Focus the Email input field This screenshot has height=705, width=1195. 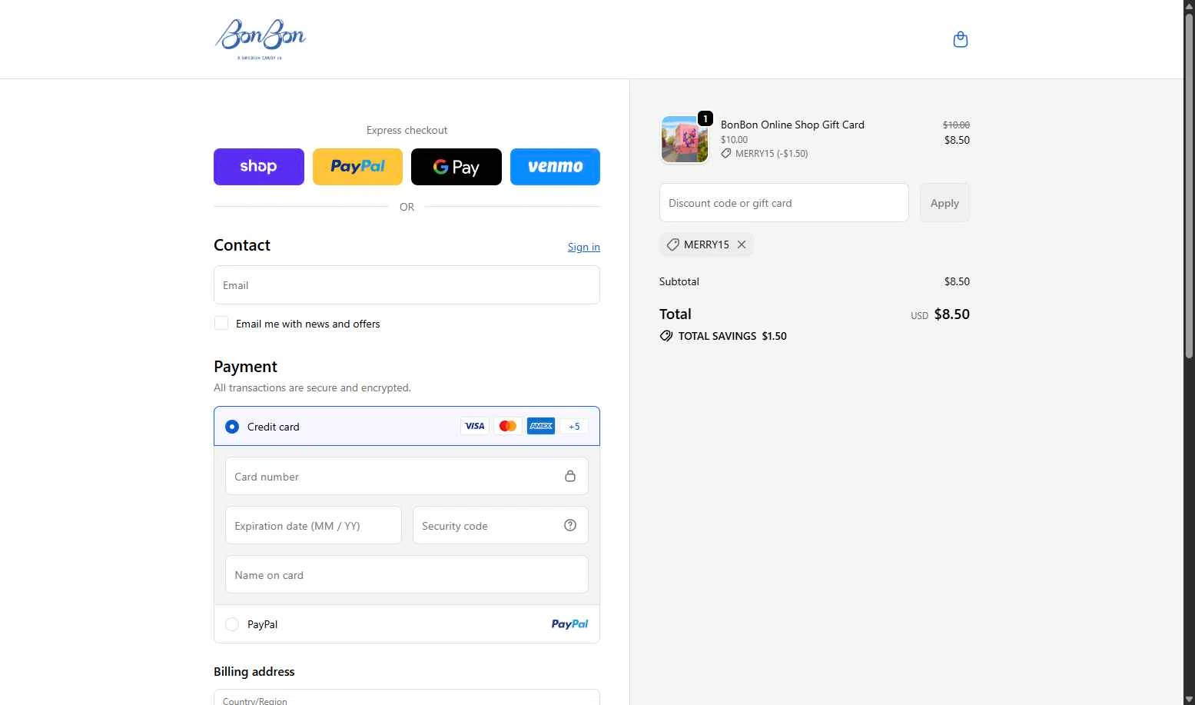pos(407,285)
